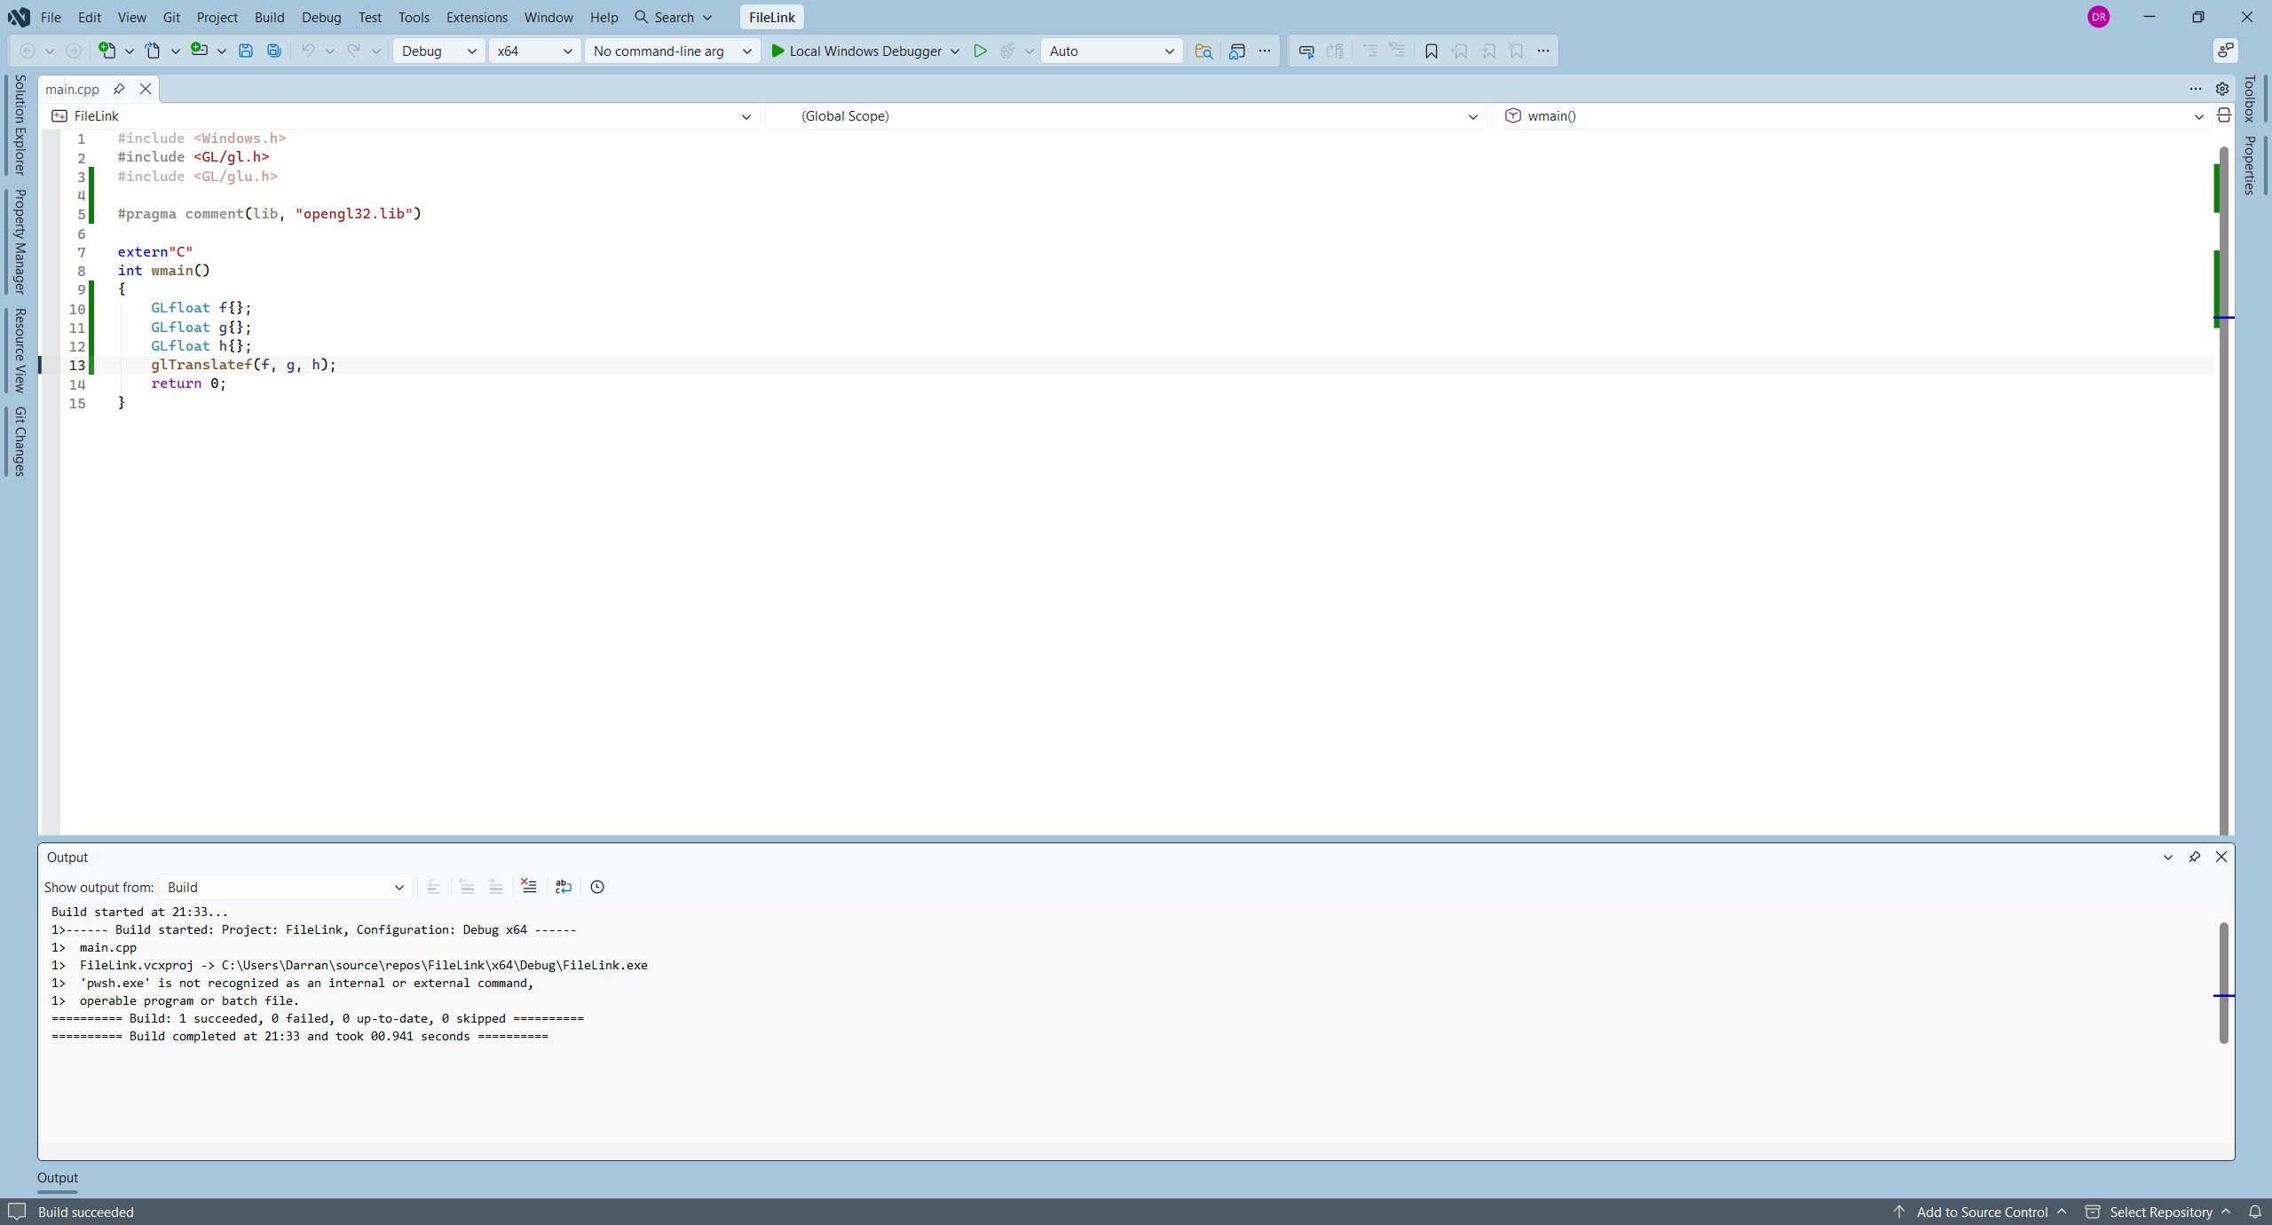This screenshot has width=2272, height=1225.
Task: Click the Search box in title bar
Action: pos(674,17)
